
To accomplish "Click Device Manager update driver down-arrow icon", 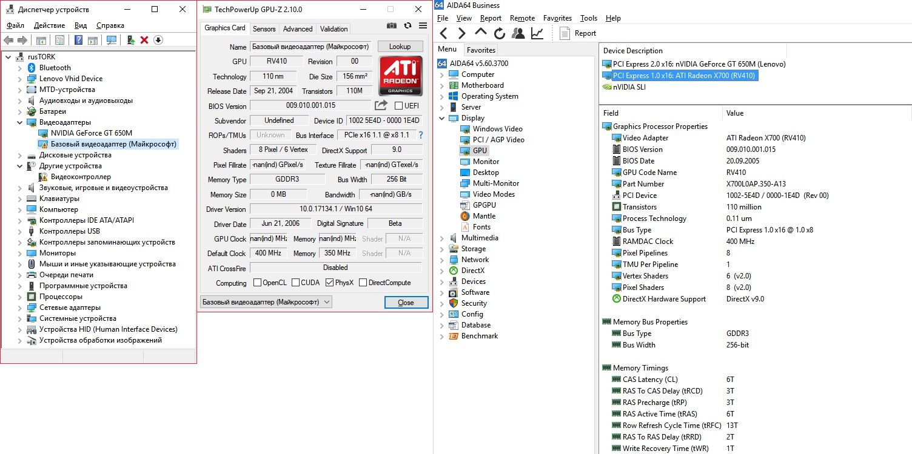I will coord(158,40).
